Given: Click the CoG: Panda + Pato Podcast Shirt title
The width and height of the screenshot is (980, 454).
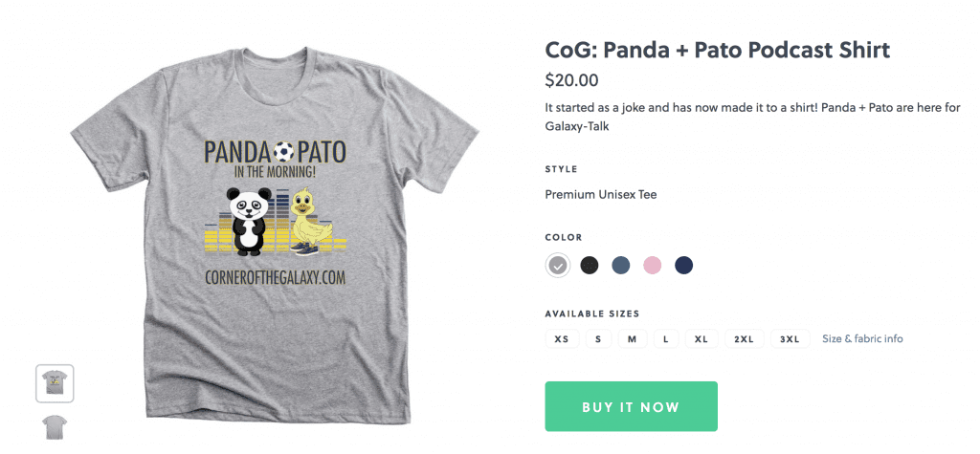Looking at the screenshot, I should tap(718, 50).
